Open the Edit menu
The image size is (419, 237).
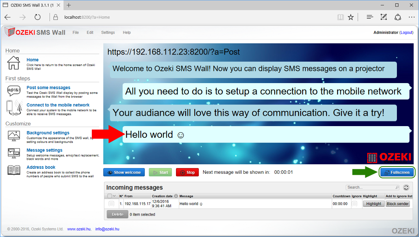90,32
